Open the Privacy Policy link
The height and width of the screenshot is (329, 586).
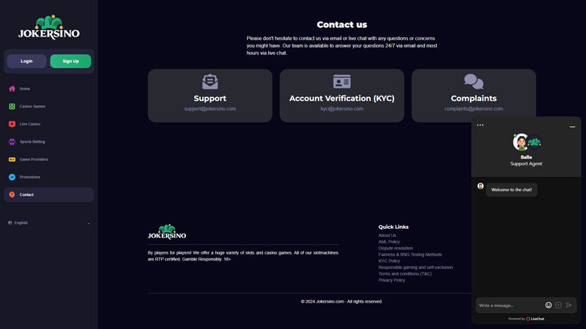392,280
